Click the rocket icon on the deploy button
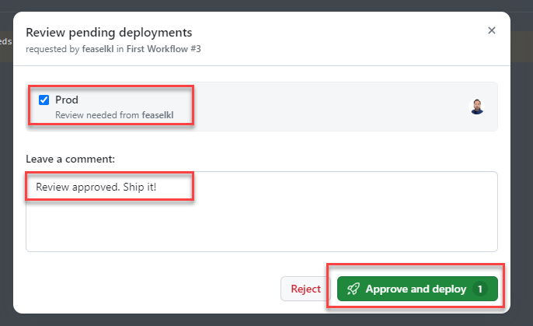Viewport: 533px width, 326px height. click(354, 289)
